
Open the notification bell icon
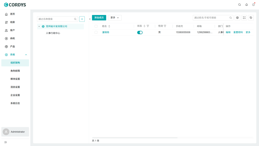pyautogui.click(x=246, y=5)
